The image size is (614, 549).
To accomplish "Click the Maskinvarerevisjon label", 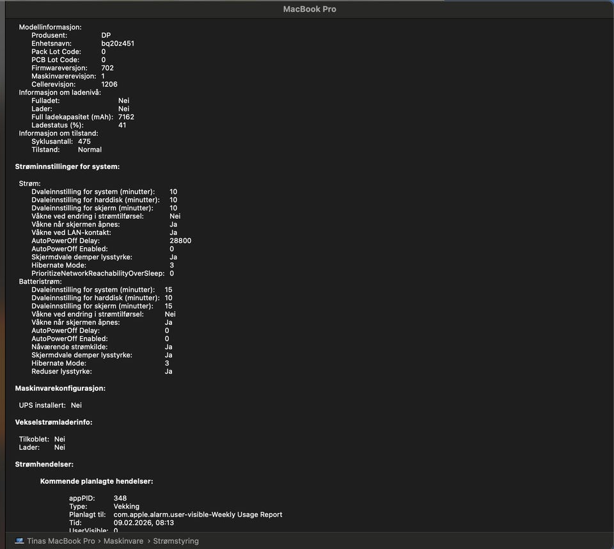I will (63, 76).
